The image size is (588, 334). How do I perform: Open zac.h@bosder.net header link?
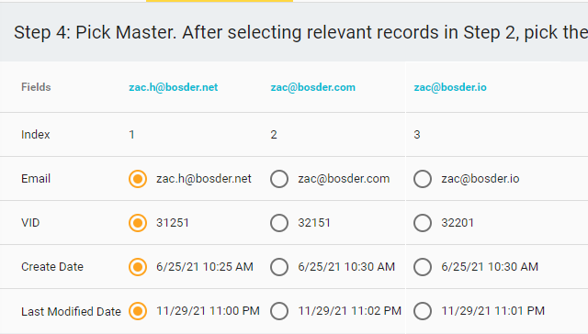[x=174, y=87]
